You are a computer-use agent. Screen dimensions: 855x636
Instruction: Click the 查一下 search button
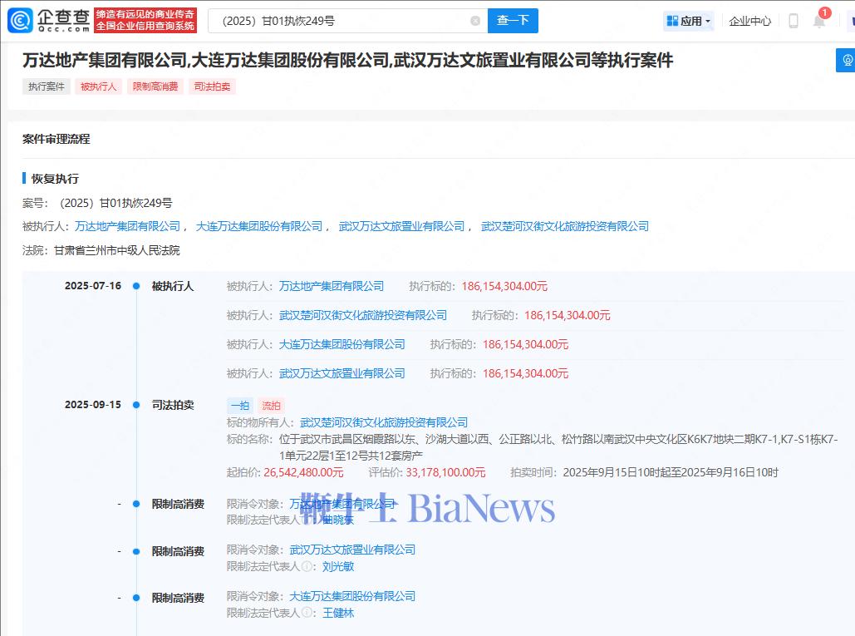click(513, 21)
